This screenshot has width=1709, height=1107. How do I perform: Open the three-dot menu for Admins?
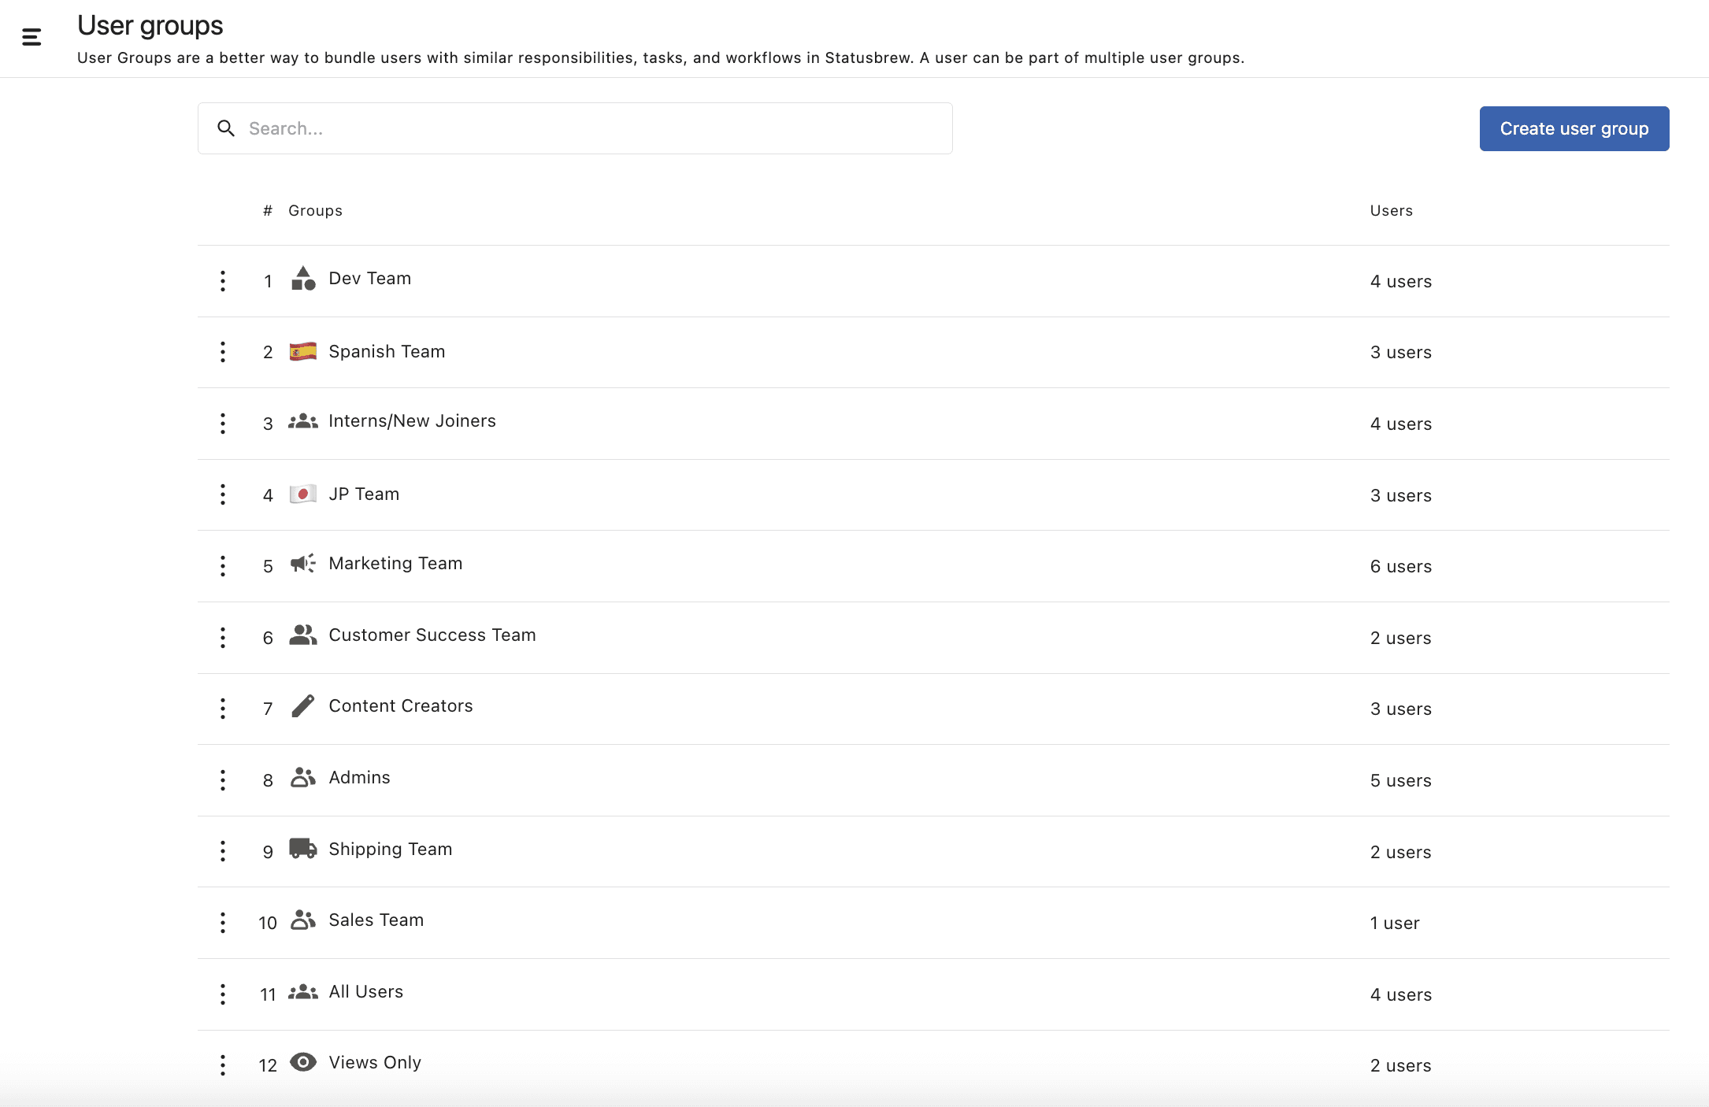click(223, 780)
